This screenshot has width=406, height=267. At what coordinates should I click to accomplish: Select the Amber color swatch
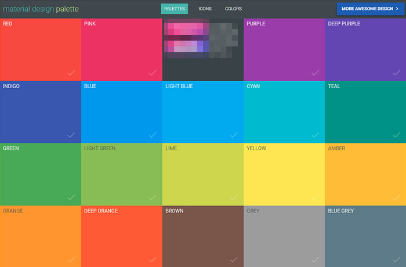[365, 175]
